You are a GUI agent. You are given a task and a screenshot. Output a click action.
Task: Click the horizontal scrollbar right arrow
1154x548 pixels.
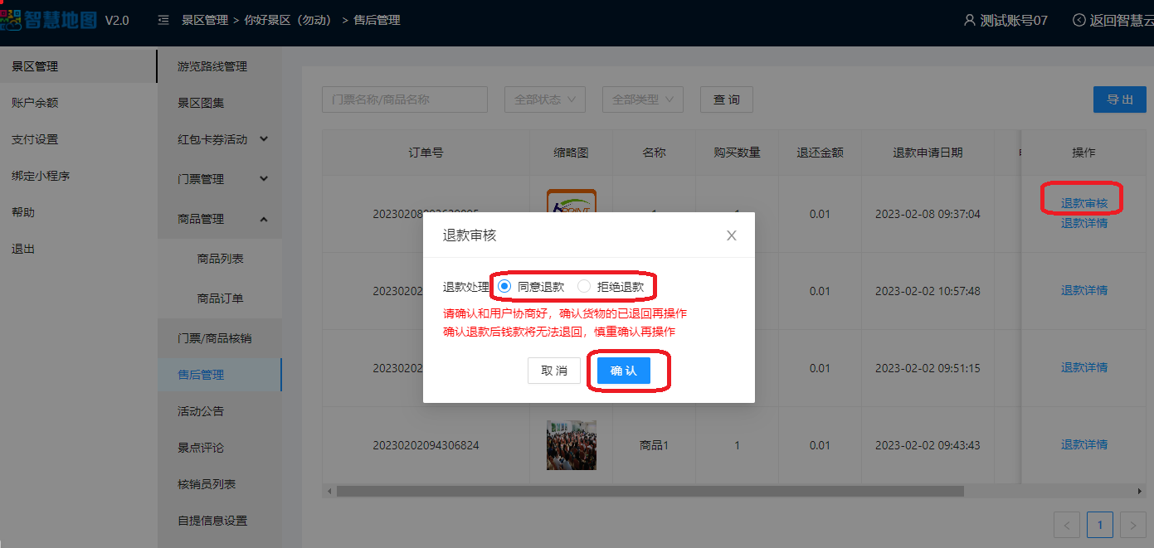(1139, 491)
